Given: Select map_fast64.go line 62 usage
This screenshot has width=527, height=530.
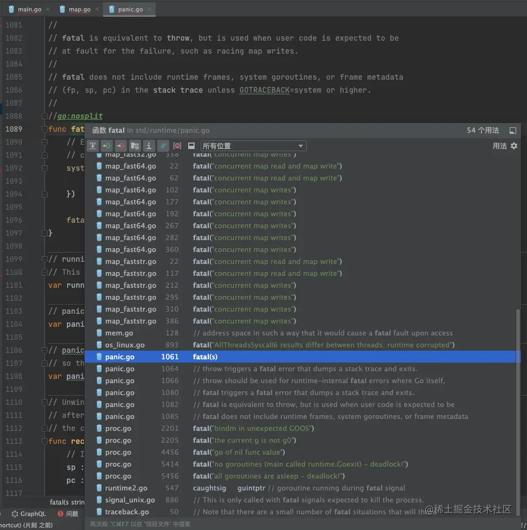Looking at the screenshot, I should pos(300,178).
